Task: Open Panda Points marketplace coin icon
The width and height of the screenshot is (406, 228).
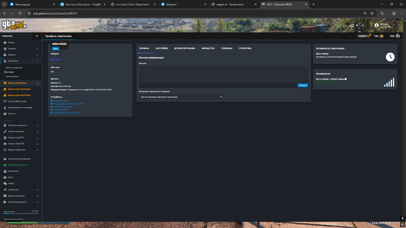Action: point(5,89)
